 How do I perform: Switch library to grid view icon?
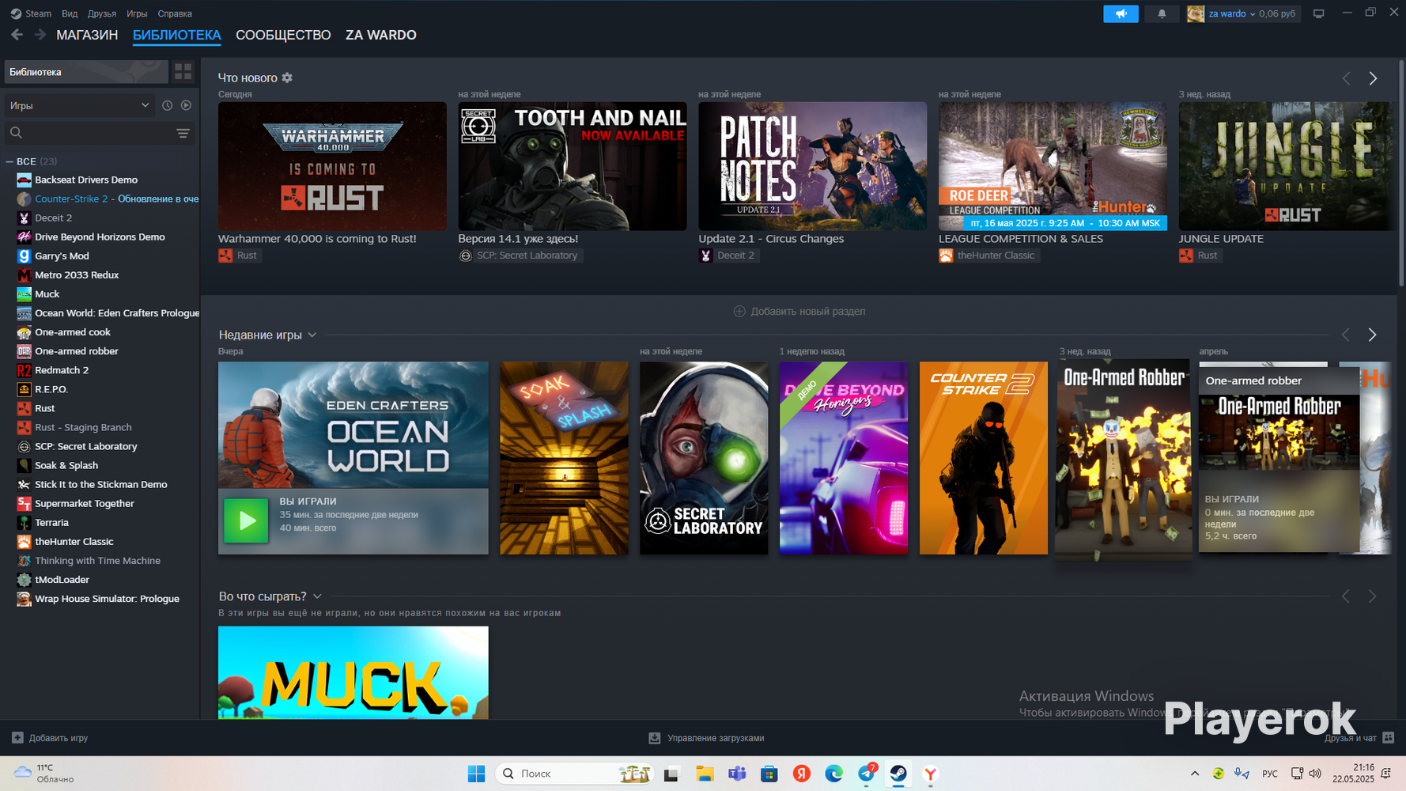(183, 72)
